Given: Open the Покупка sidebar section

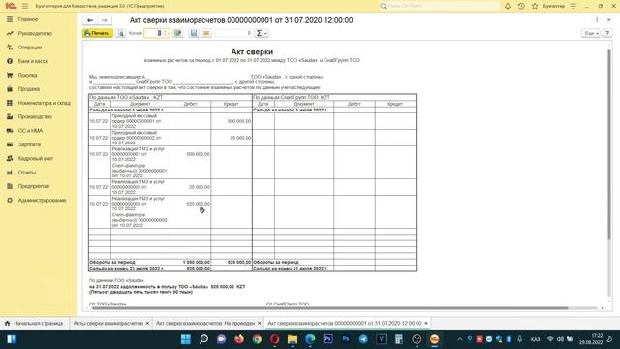Looking at the screenshot, I should 27,75.
